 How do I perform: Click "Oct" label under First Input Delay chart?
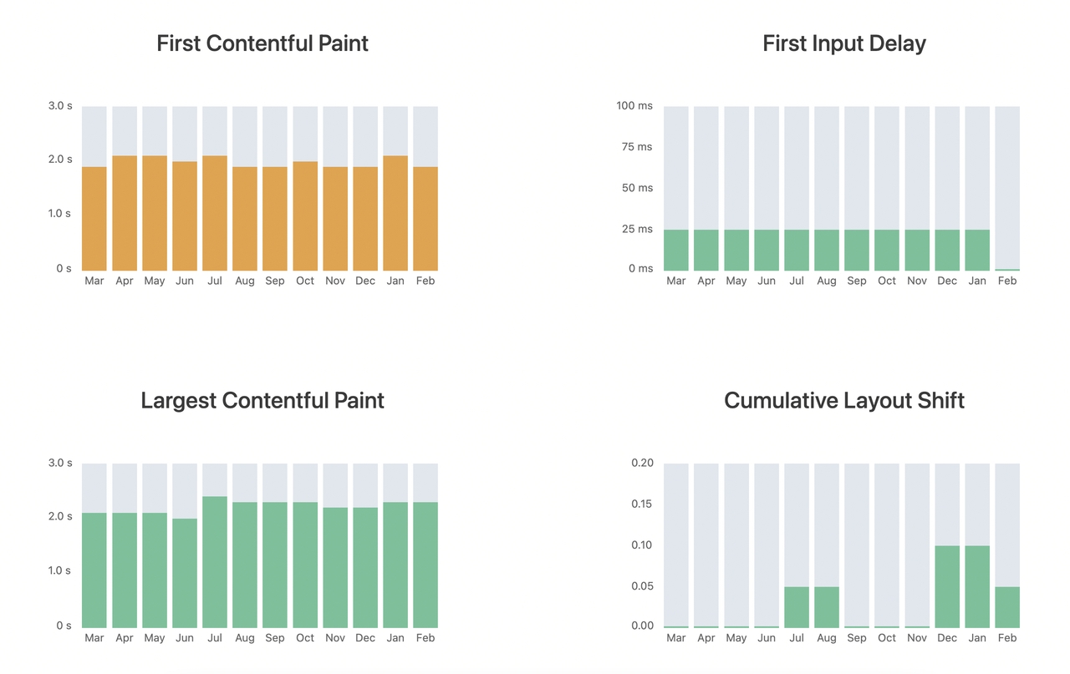click(887, 281)
